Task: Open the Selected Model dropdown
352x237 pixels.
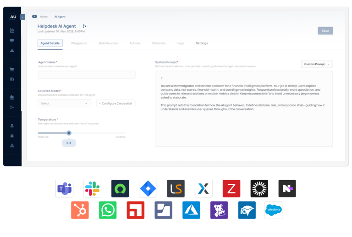Action: click(x=65, y=104)
